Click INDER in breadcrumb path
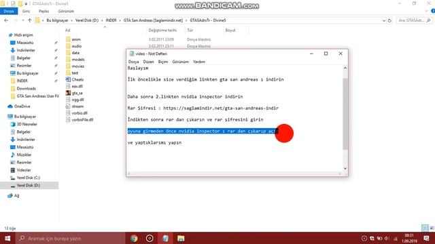Screen dimensions: 435x244 [111, 20]
